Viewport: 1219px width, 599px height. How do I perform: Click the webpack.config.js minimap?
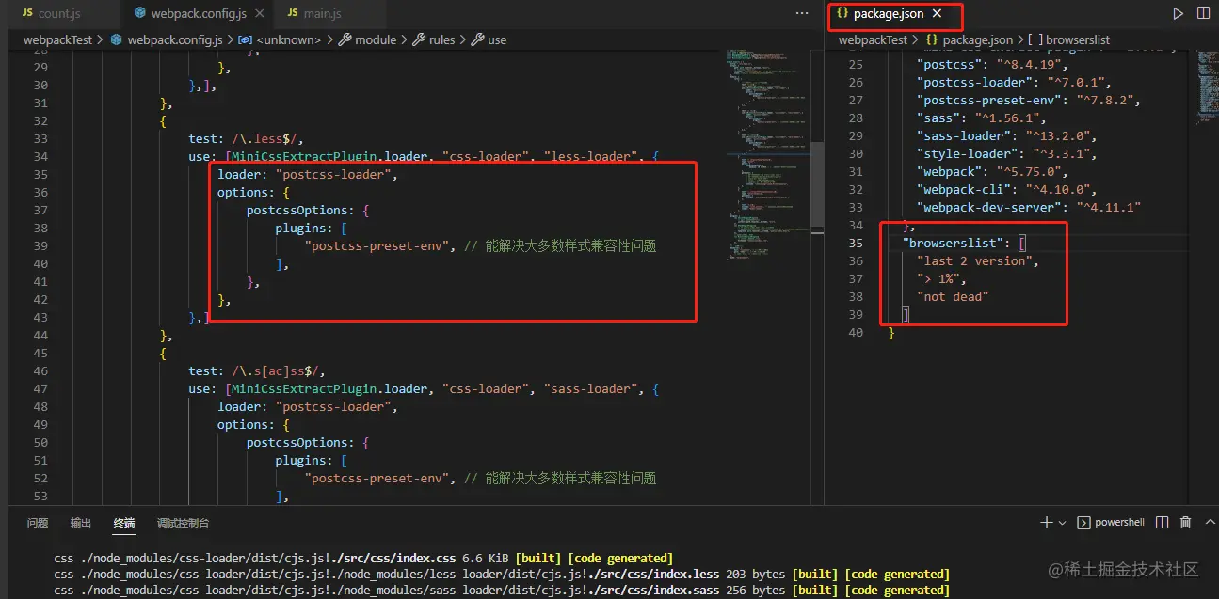click(767, 155)
